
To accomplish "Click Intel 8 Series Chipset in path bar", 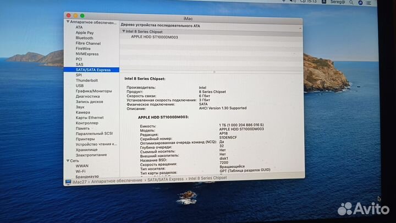I will point(207,178).
